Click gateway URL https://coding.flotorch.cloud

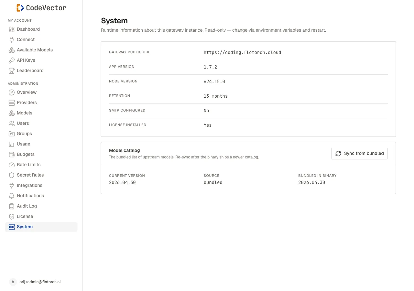(242, 52)
